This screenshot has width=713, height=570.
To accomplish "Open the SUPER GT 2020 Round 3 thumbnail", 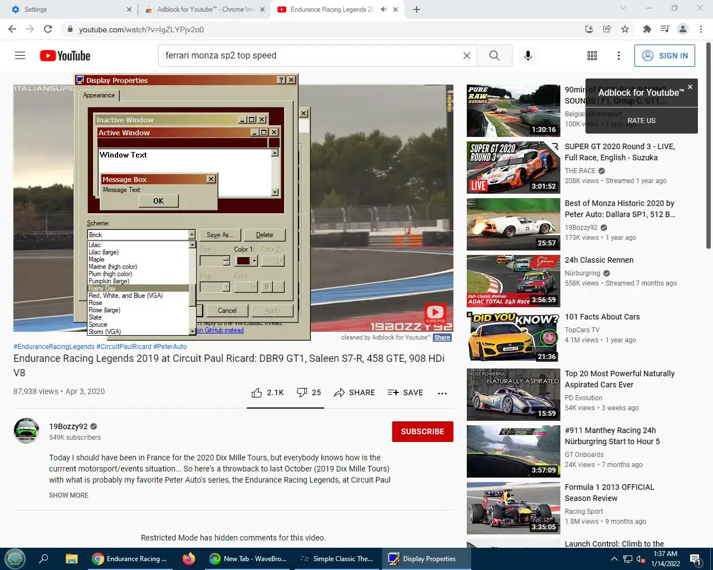I will click(x=514, y=168).
